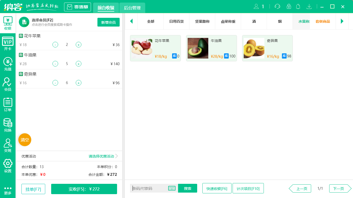This screenshot has width=353, height=198.
Task: Click the 挂单[F7] hold order button
Action: click(x=33, y=189)
